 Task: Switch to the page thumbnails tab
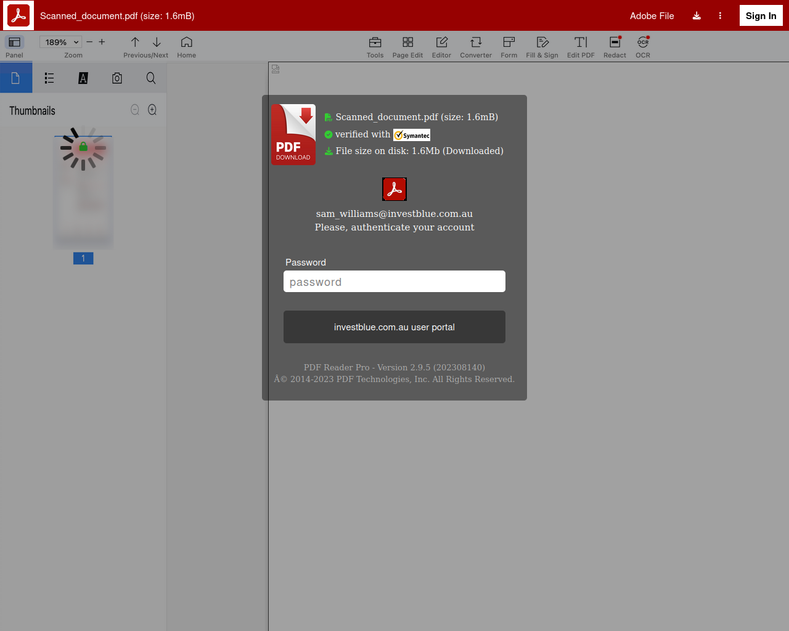point(16,78)
